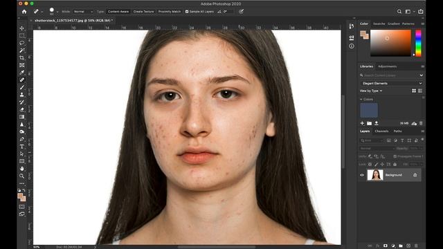
Task: Select the Rectangular Marquee tool
Action: [x=21, y=35]
